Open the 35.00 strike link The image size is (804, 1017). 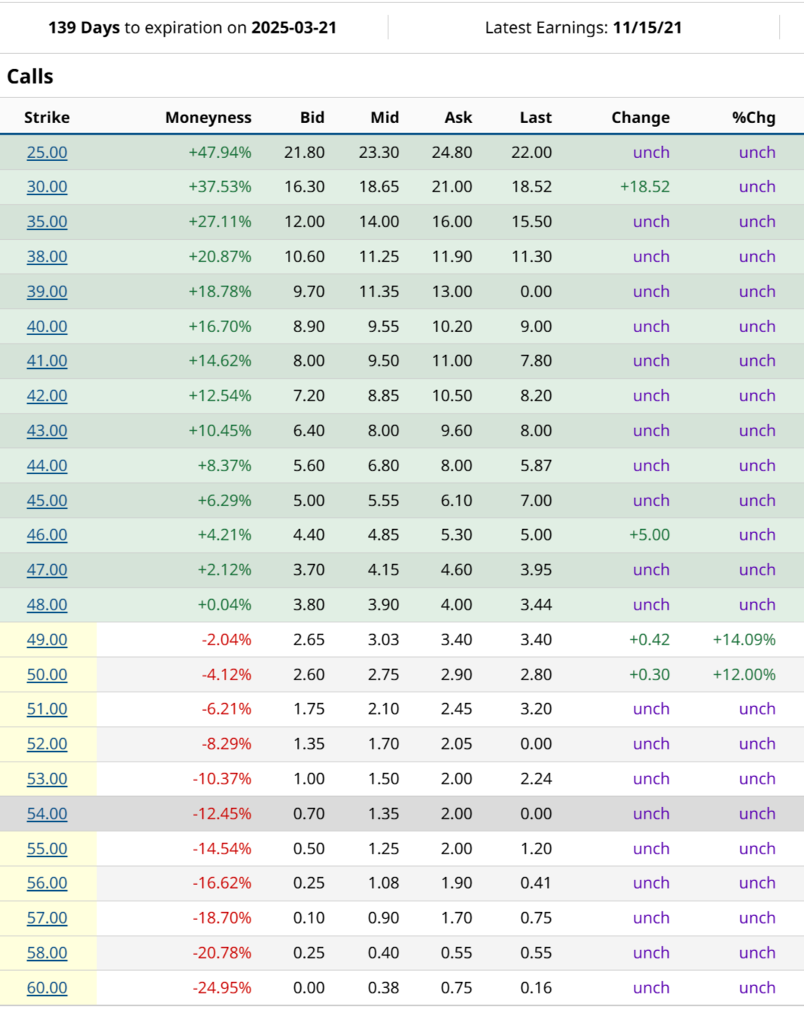pos(47,222)
